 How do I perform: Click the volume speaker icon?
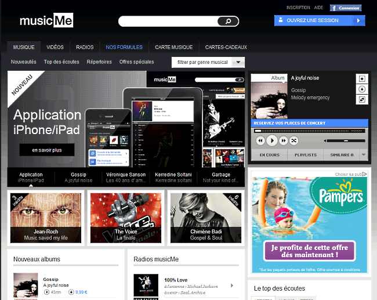point(325,141)
